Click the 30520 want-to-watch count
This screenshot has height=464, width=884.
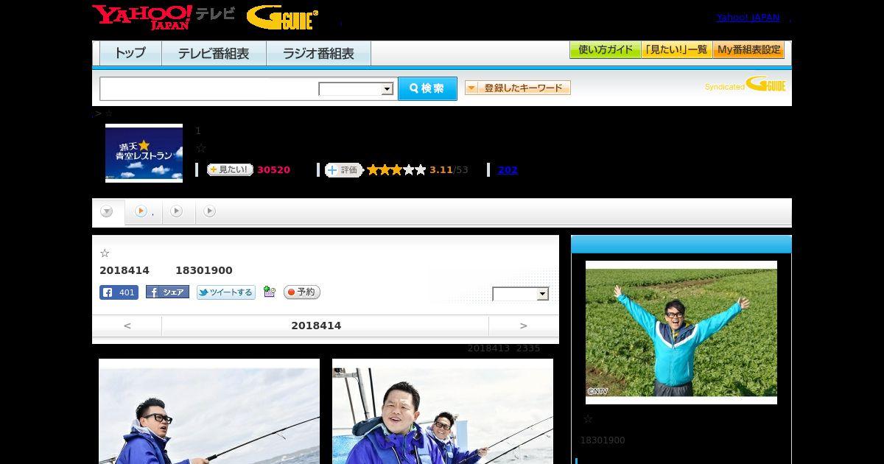(x=273, y=170)
